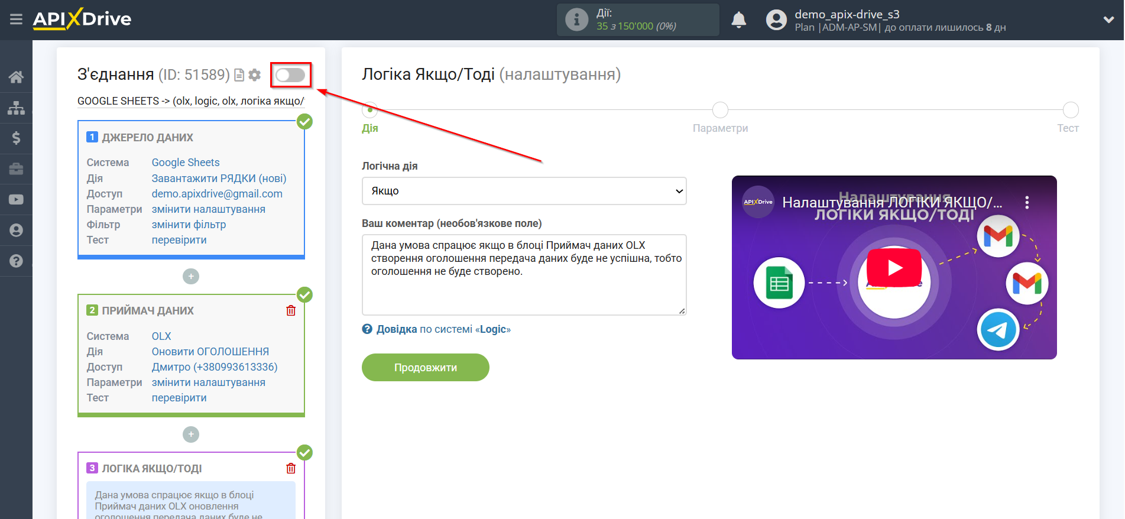Click the ДЖЕРЕЛО ДАНИХ block header
The image size is (1125, 519).
[147, 137]
